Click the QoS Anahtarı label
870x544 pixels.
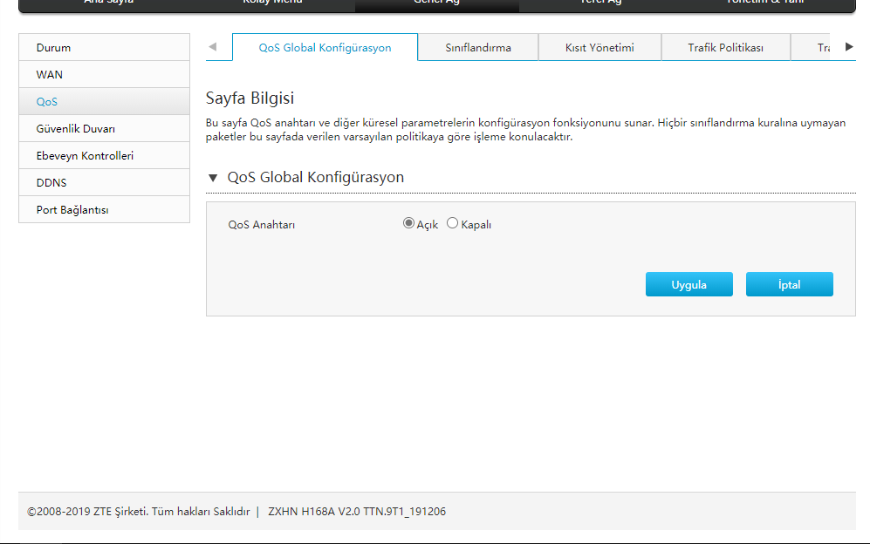tap(261, 225)
